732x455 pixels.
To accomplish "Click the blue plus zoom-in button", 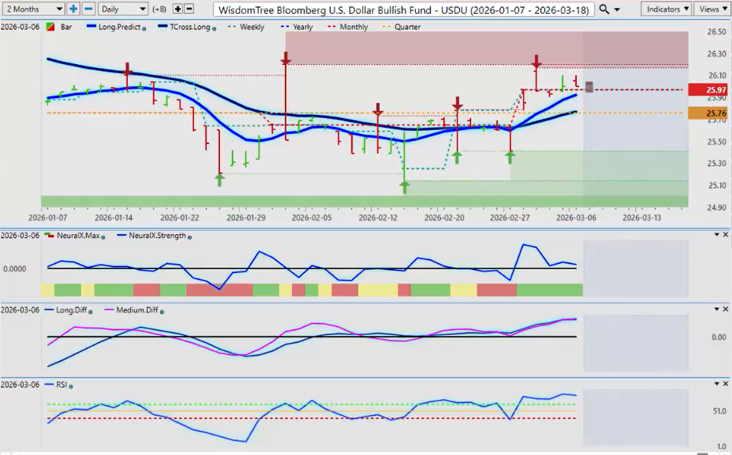I will click(73, 9).
